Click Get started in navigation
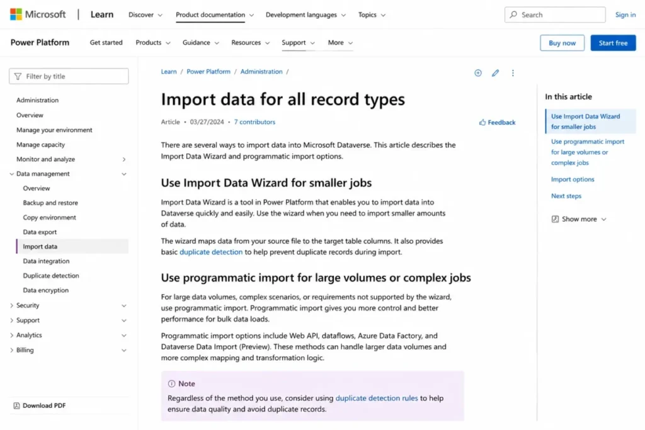645x430 pixels. pos(106,42)
